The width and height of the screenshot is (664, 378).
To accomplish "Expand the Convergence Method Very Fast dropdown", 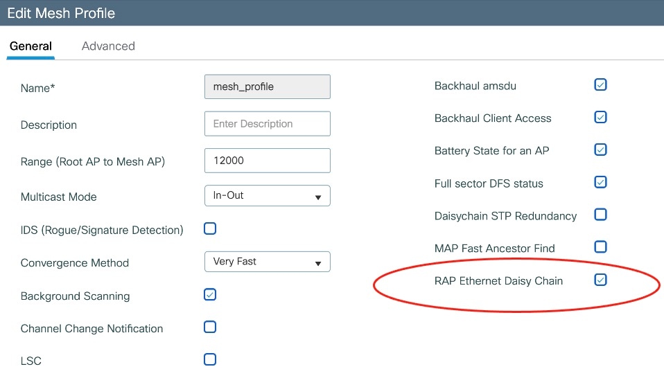I will pyautogui.click(x=268, y=262).
